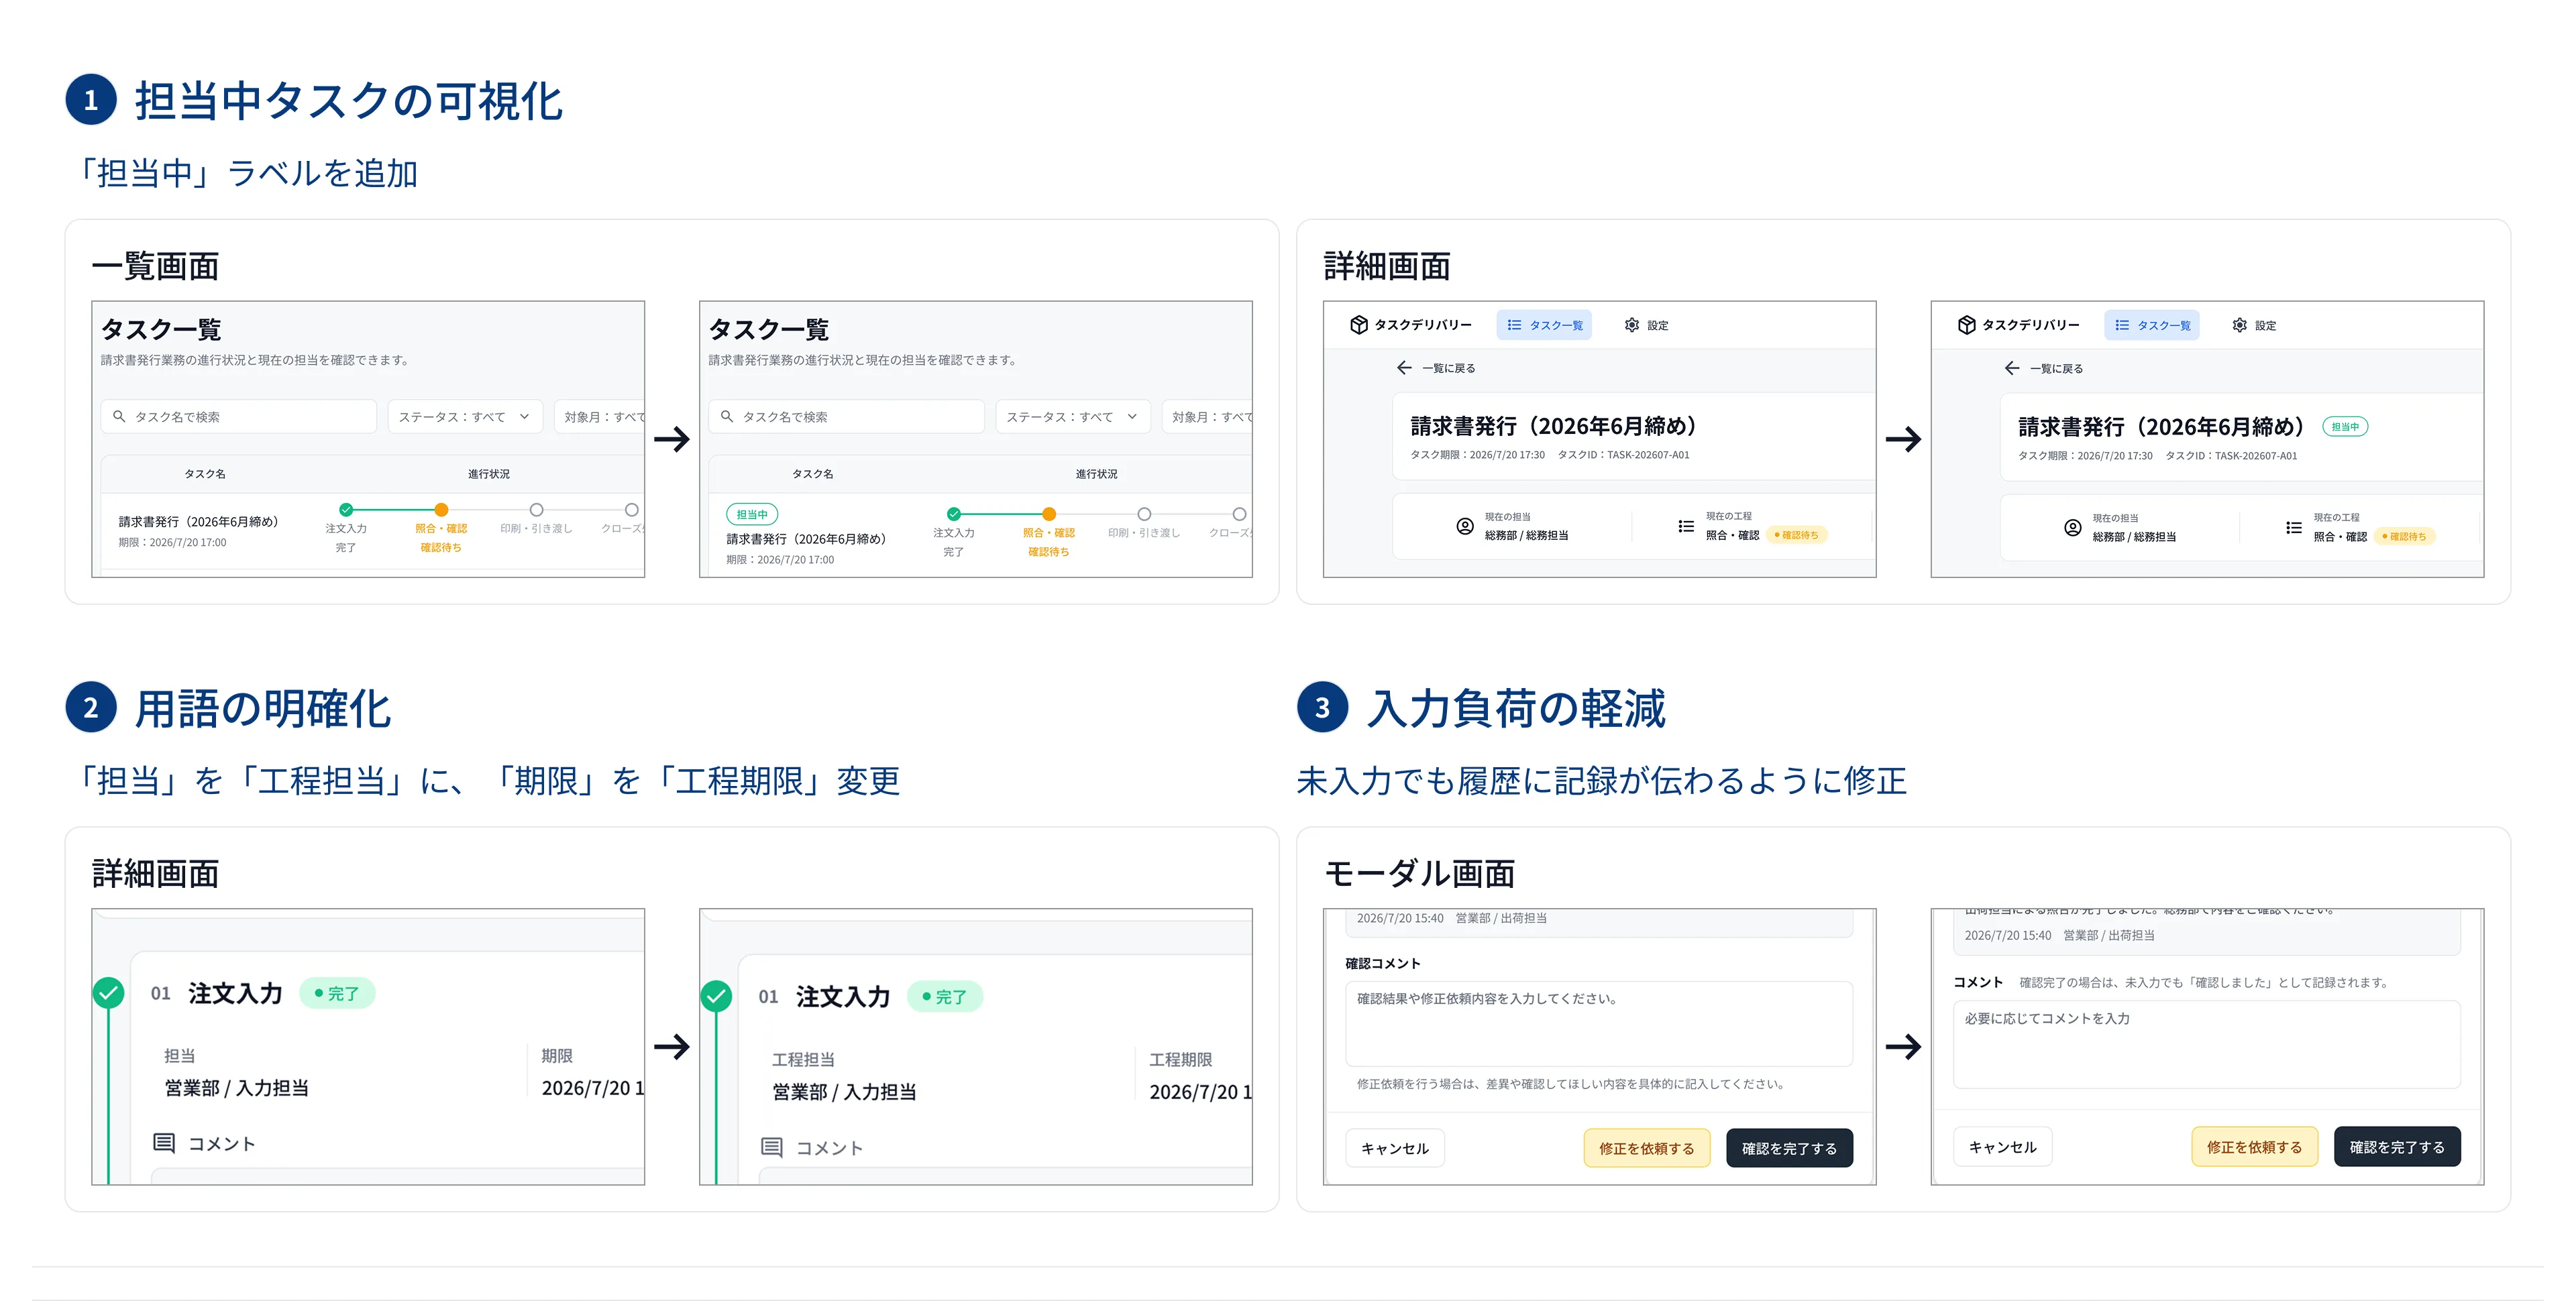Click 設定 gear icon in detail view lacking 担当中 badge
The image size is (2576, 1301).
coord(1632,325)
